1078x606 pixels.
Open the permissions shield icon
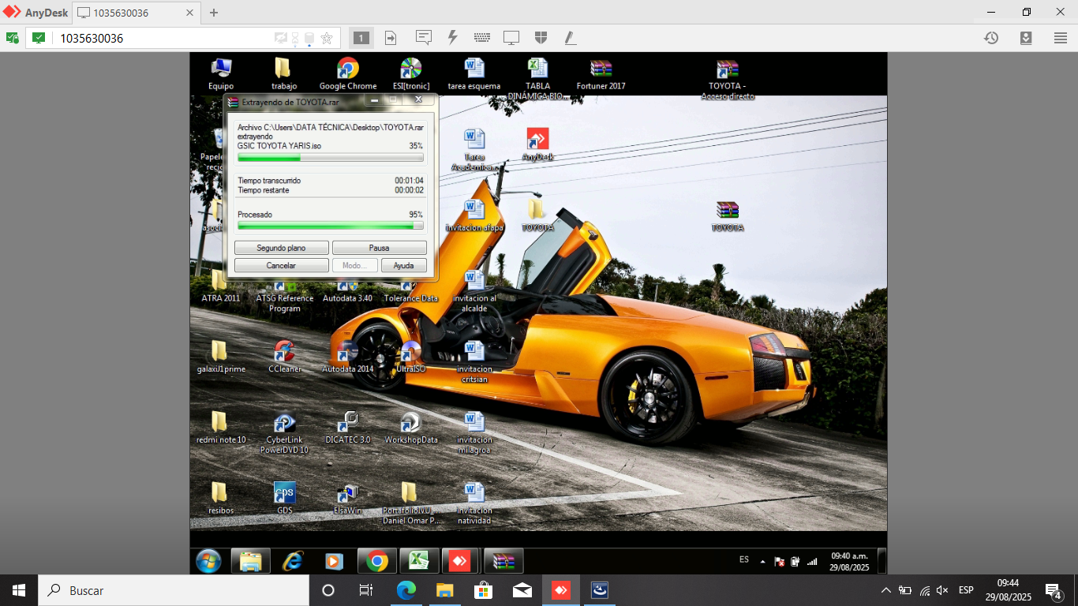pos(541,37)
